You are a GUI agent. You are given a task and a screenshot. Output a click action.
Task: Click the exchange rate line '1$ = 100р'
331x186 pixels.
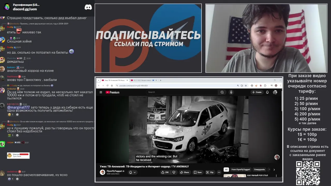(307, 134)
